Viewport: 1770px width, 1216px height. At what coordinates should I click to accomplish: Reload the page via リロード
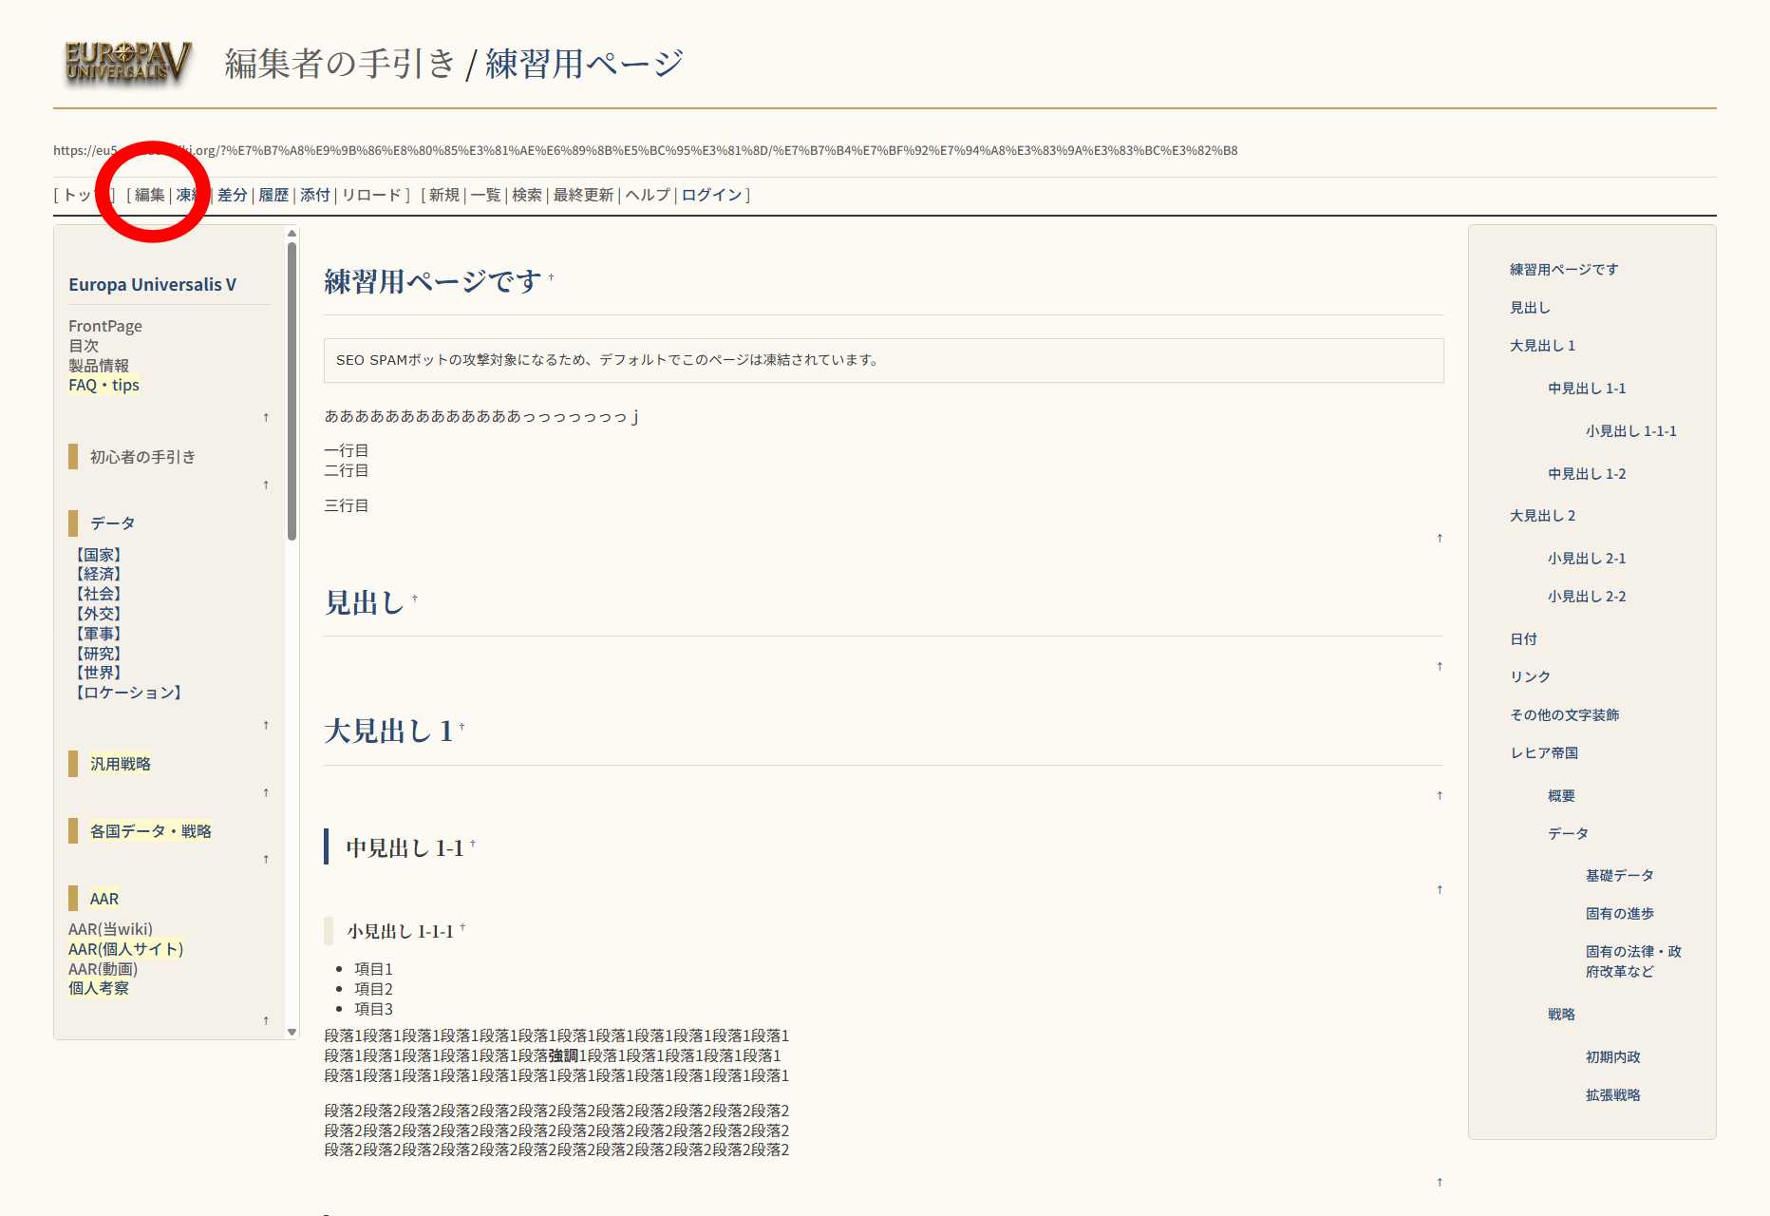[371, 194]
